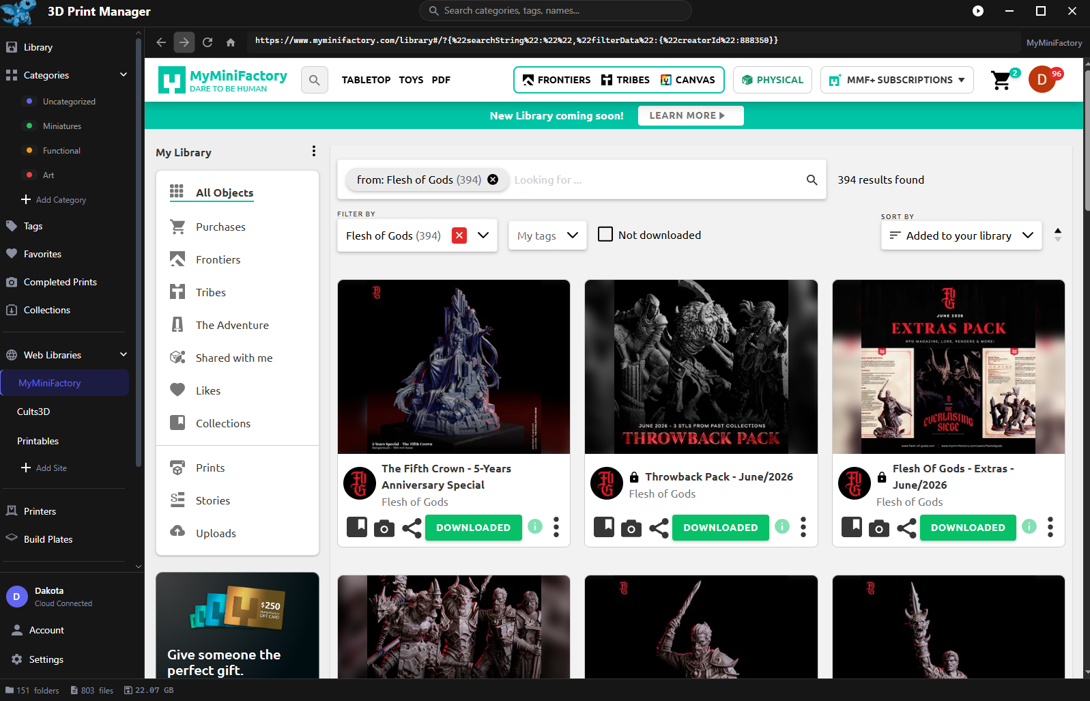Image resolution: width=1090 pixels, height=701 pixels.
Task: Open more options for Flesh Of Gods Extras
Action: [1050, 527]
